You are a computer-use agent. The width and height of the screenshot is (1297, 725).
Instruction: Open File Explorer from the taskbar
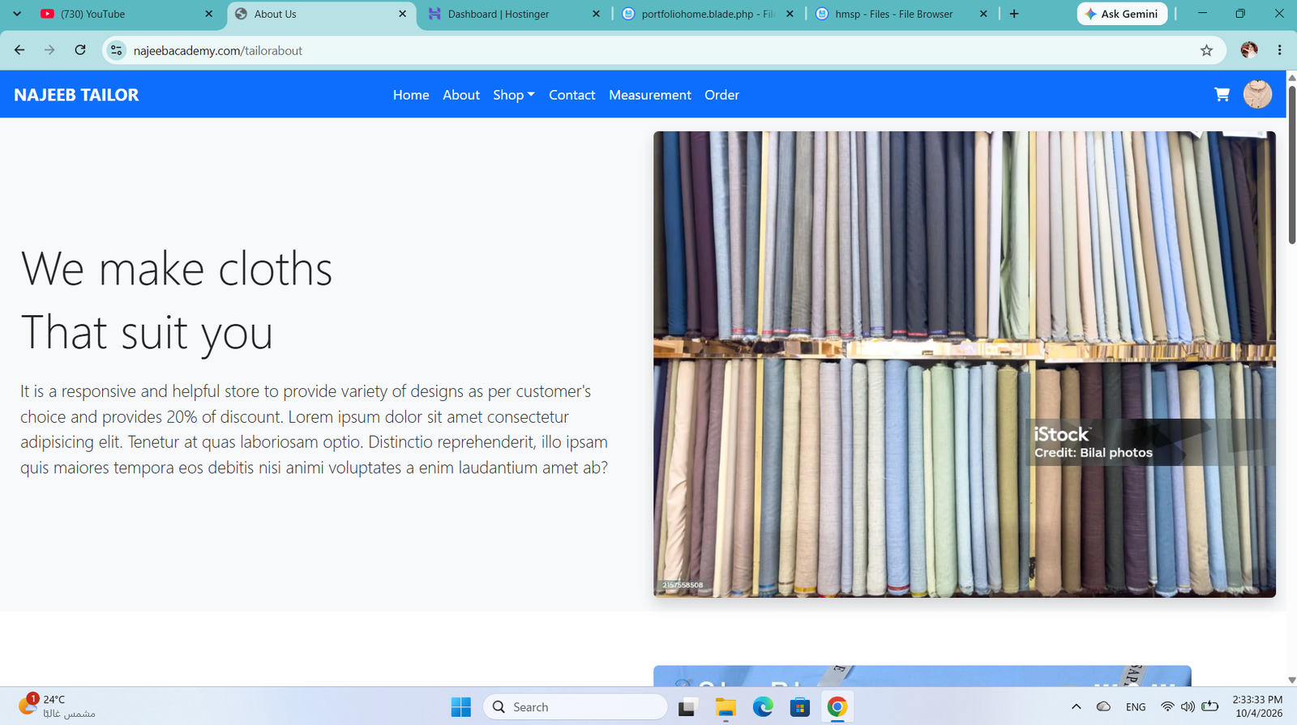(x=726, y=707)
